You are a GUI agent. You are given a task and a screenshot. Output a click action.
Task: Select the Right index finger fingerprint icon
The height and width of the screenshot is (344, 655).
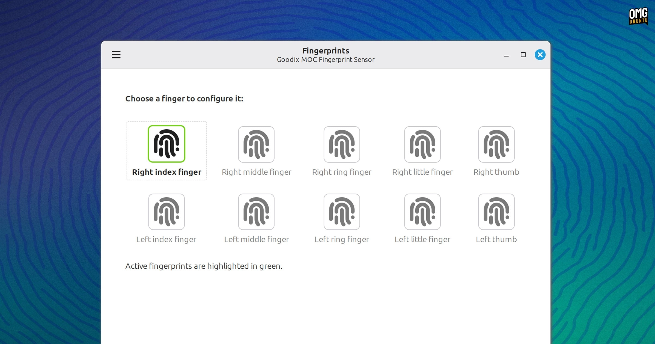pos(166,144)
